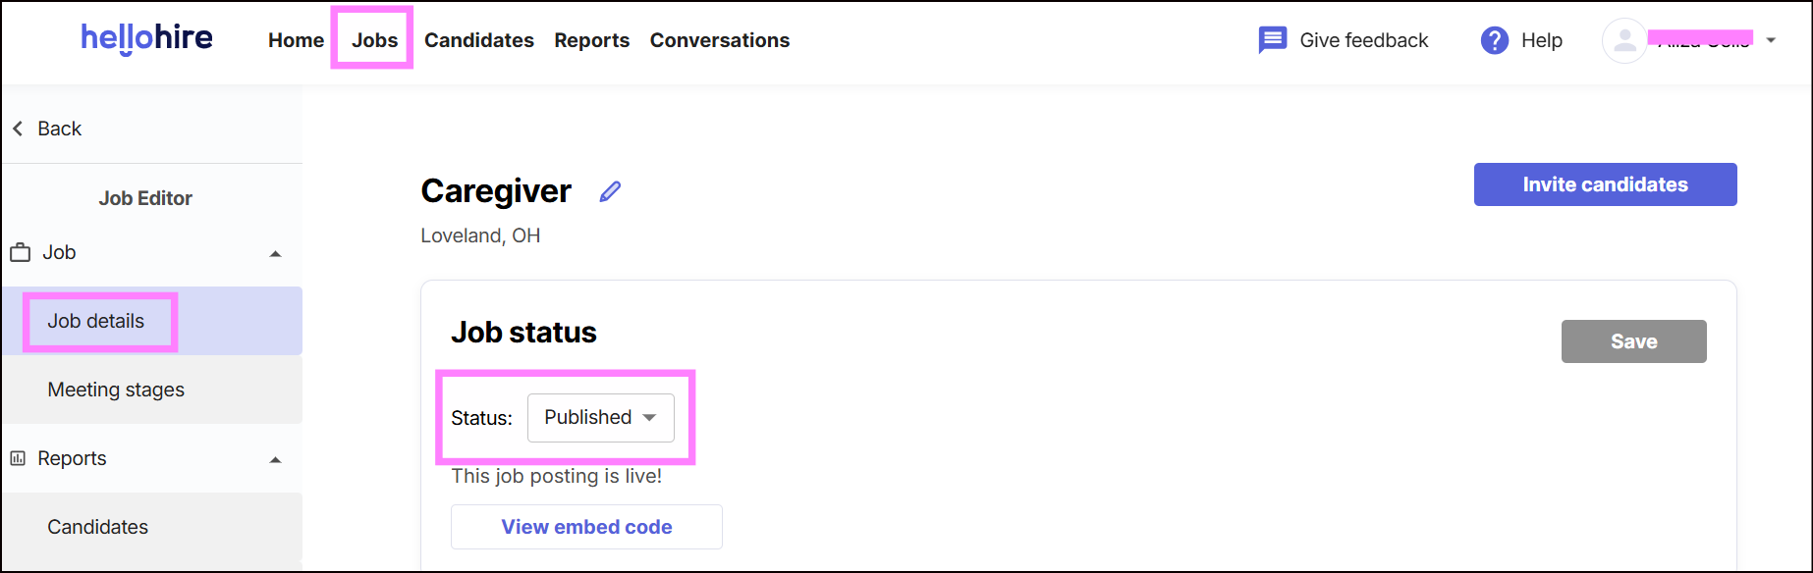
Task: Open the Published status dropdown
Action: [x=601, y=418]
